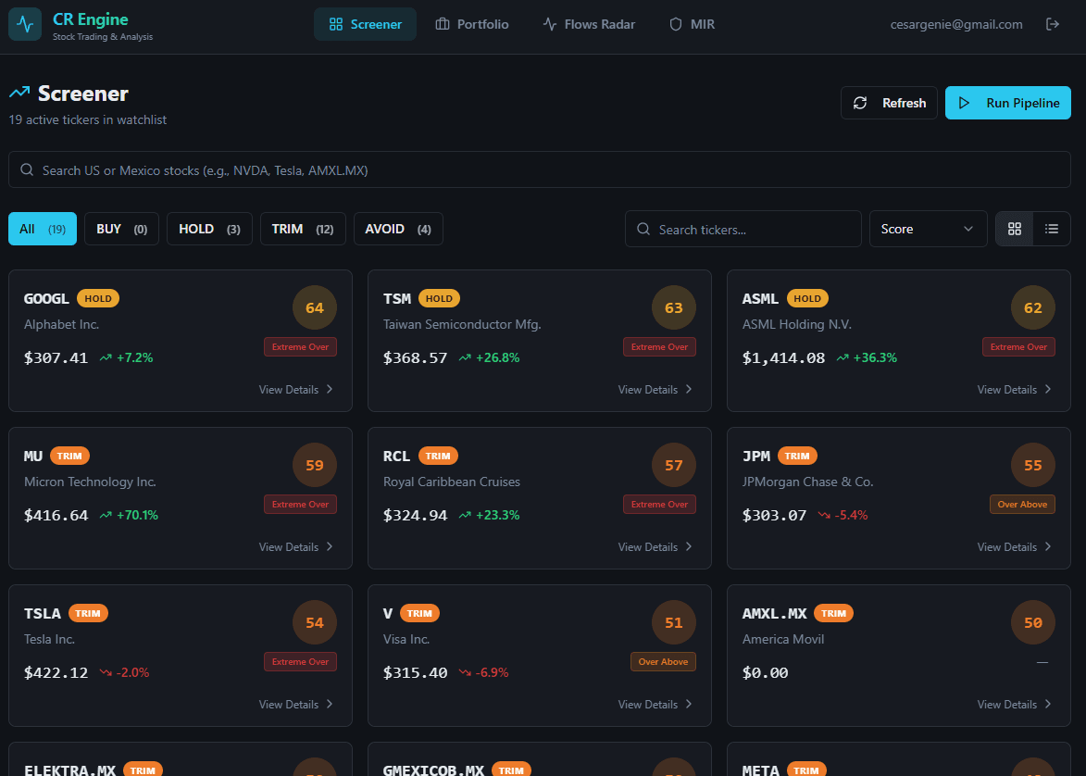Open View Details for MU
The height and width of the screenshot is (776, 1086).
pos(296,546)
